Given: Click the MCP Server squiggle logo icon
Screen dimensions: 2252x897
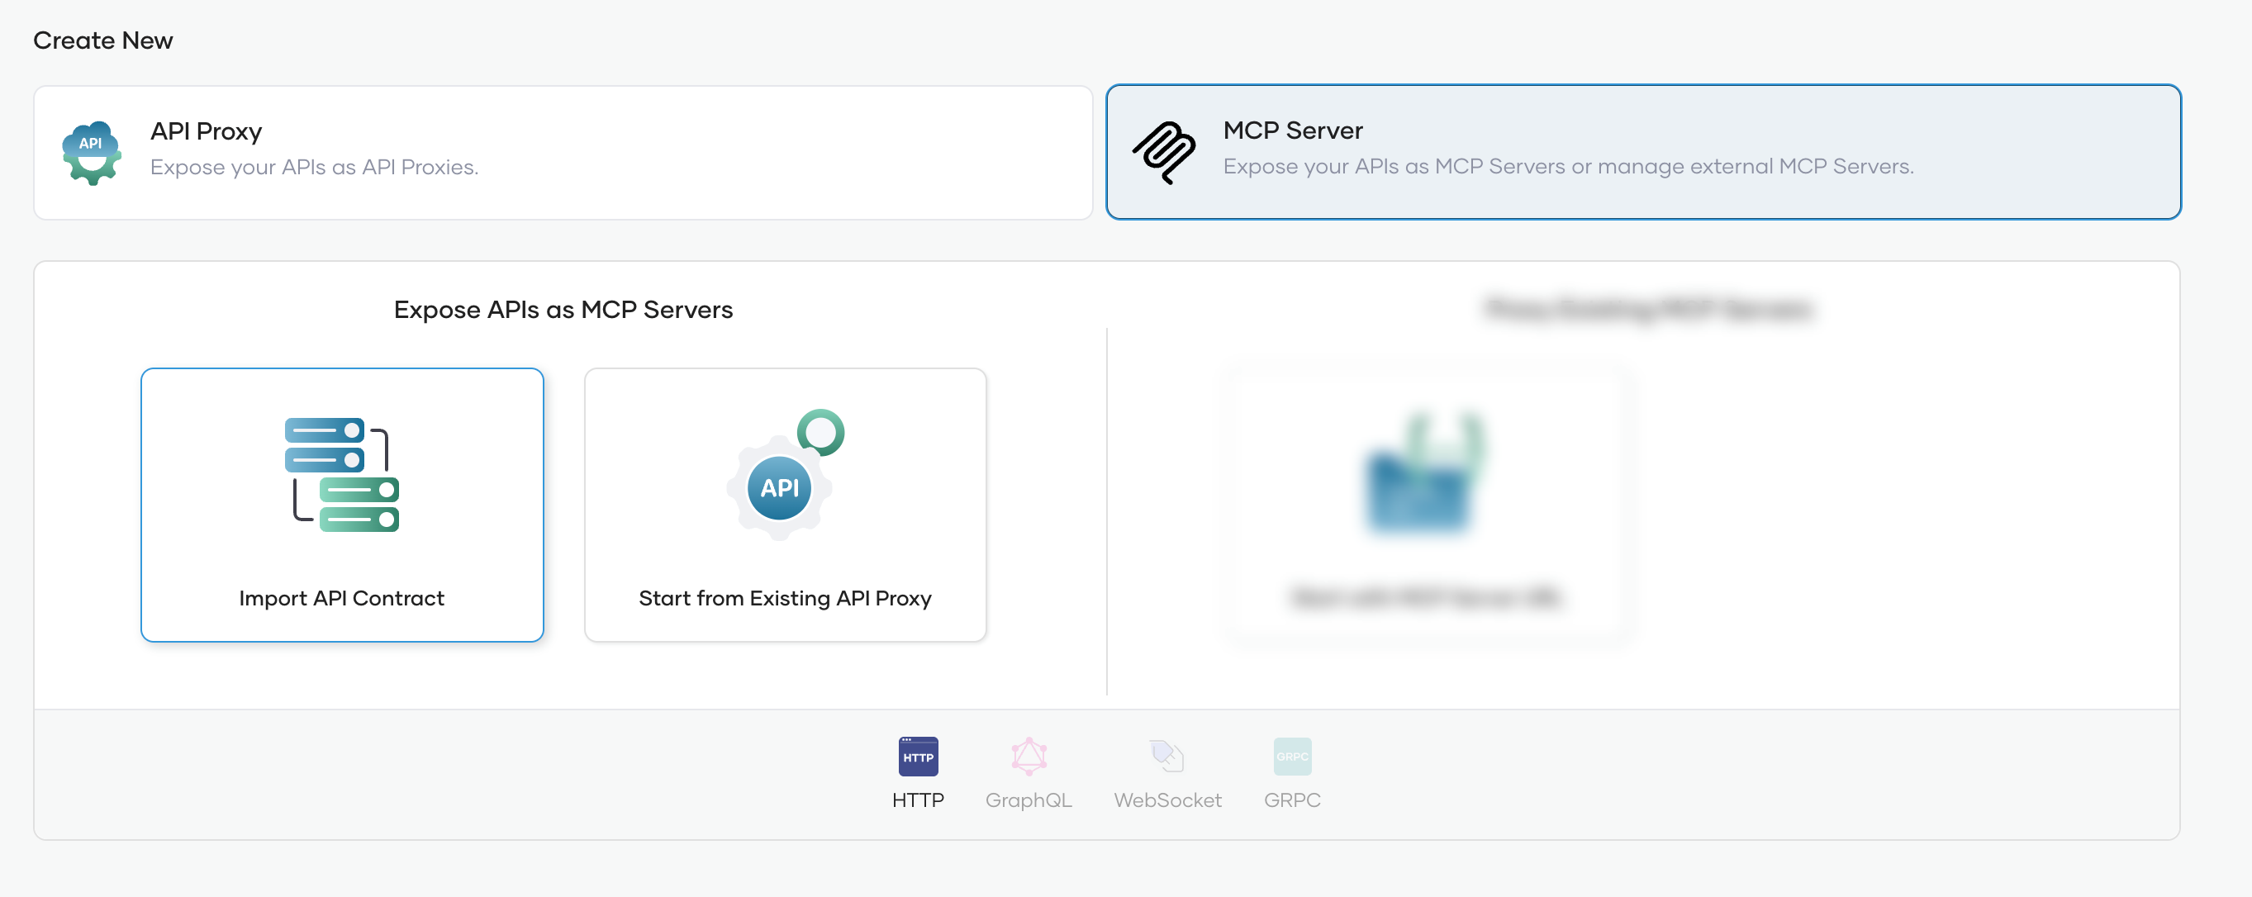Looking at the screenshot, I should pyautogui.click(x=1164, y=153).
